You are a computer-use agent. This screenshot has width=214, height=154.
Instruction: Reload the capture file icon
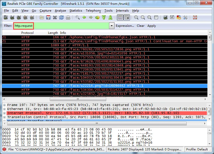click(x=61, y=17)
